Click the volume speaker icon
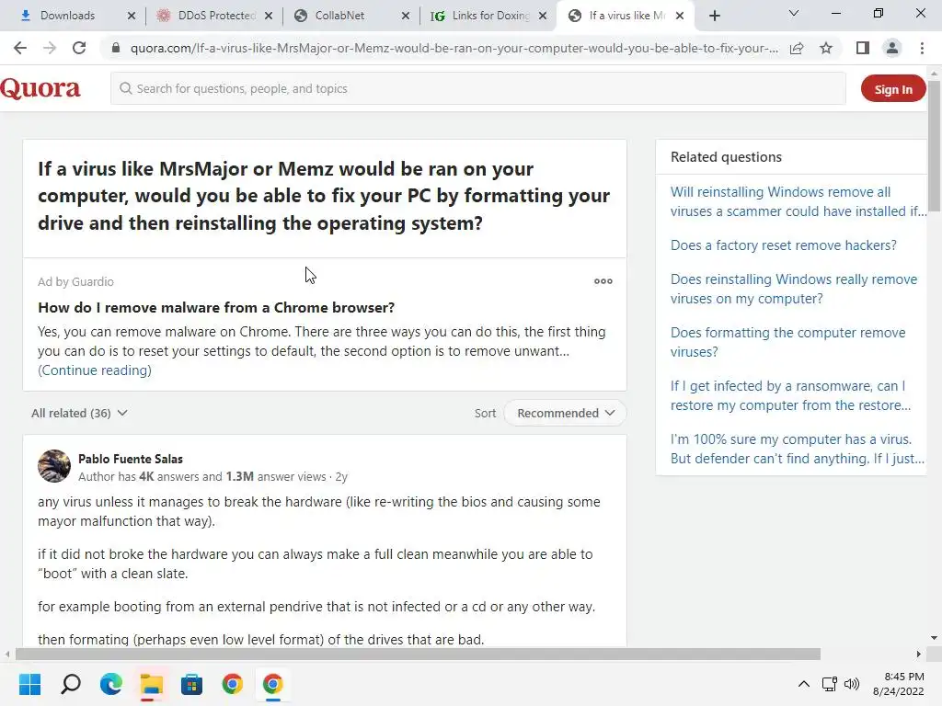 (x=852, y=684)
